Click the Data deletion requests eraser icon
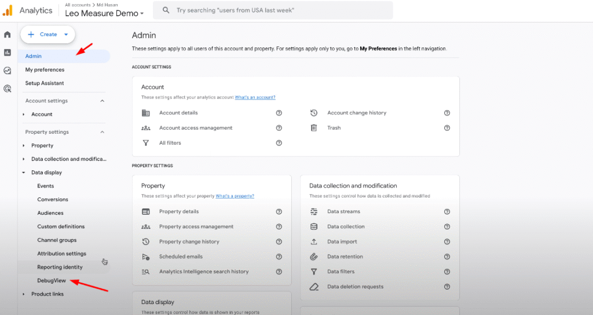The height and width of the screenshot is (315, 593). (313, 287)
